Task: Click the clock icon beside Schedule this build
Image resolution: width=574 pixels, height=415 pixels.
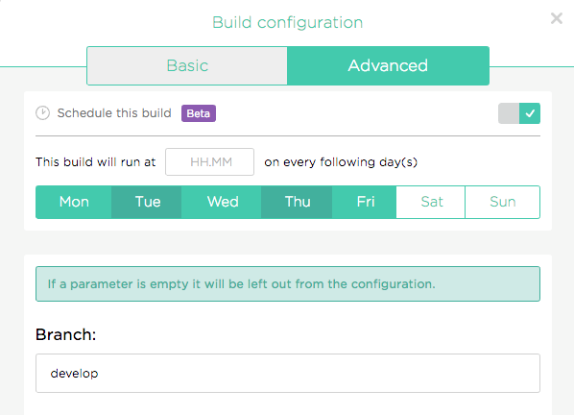Action: point(42,112)
